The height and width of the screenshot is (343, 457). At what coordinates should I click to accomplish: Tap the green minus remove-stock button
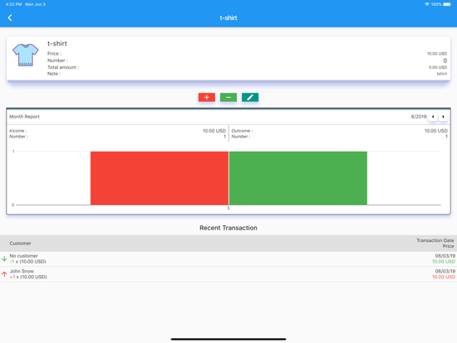tap(228, 97)
